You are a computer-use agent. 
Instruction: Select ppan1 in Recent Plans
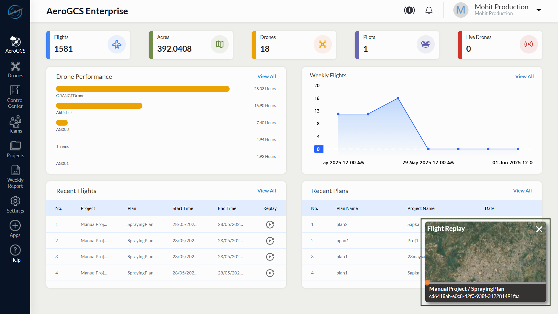click(343, 241)
